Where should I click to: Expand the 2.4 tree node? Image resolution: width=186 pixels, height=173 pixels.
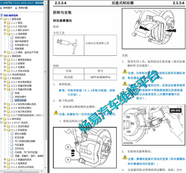pos(1,119)
